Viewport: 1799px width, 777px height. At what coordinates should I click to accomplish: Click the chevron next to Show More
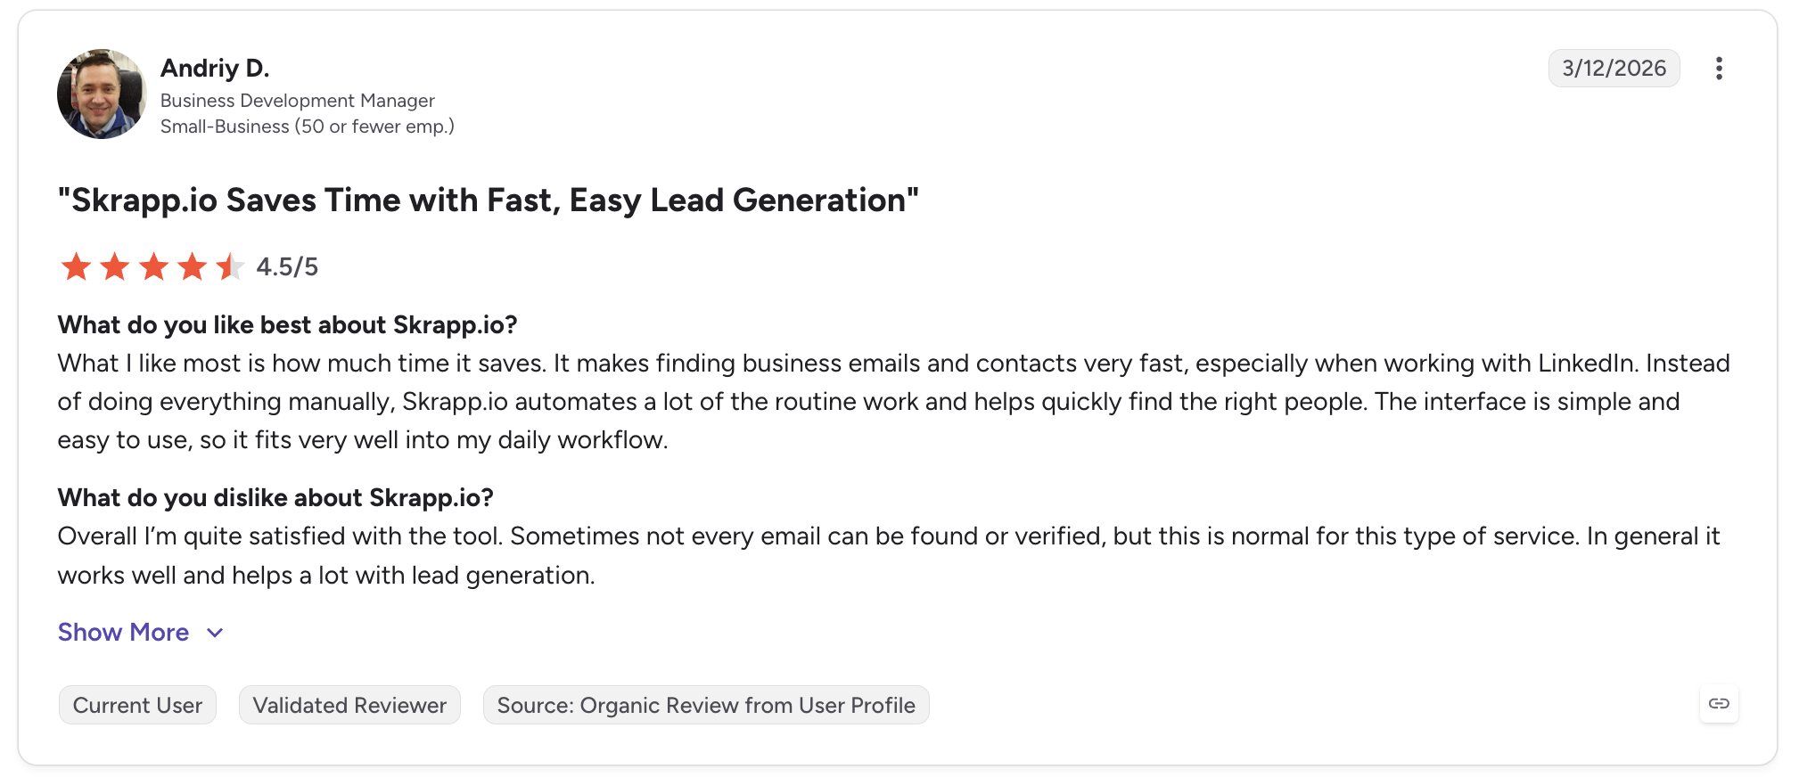click(215, 633)
